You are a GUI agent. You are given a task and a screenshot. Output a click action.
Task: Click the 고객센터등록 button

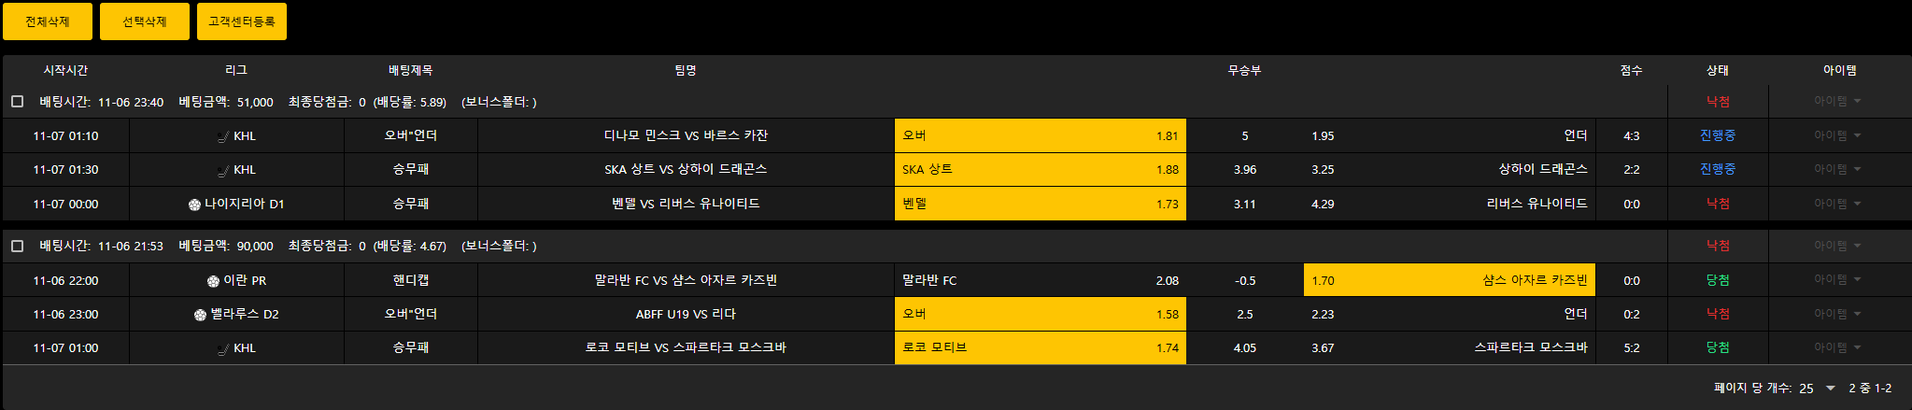(242, 21)
